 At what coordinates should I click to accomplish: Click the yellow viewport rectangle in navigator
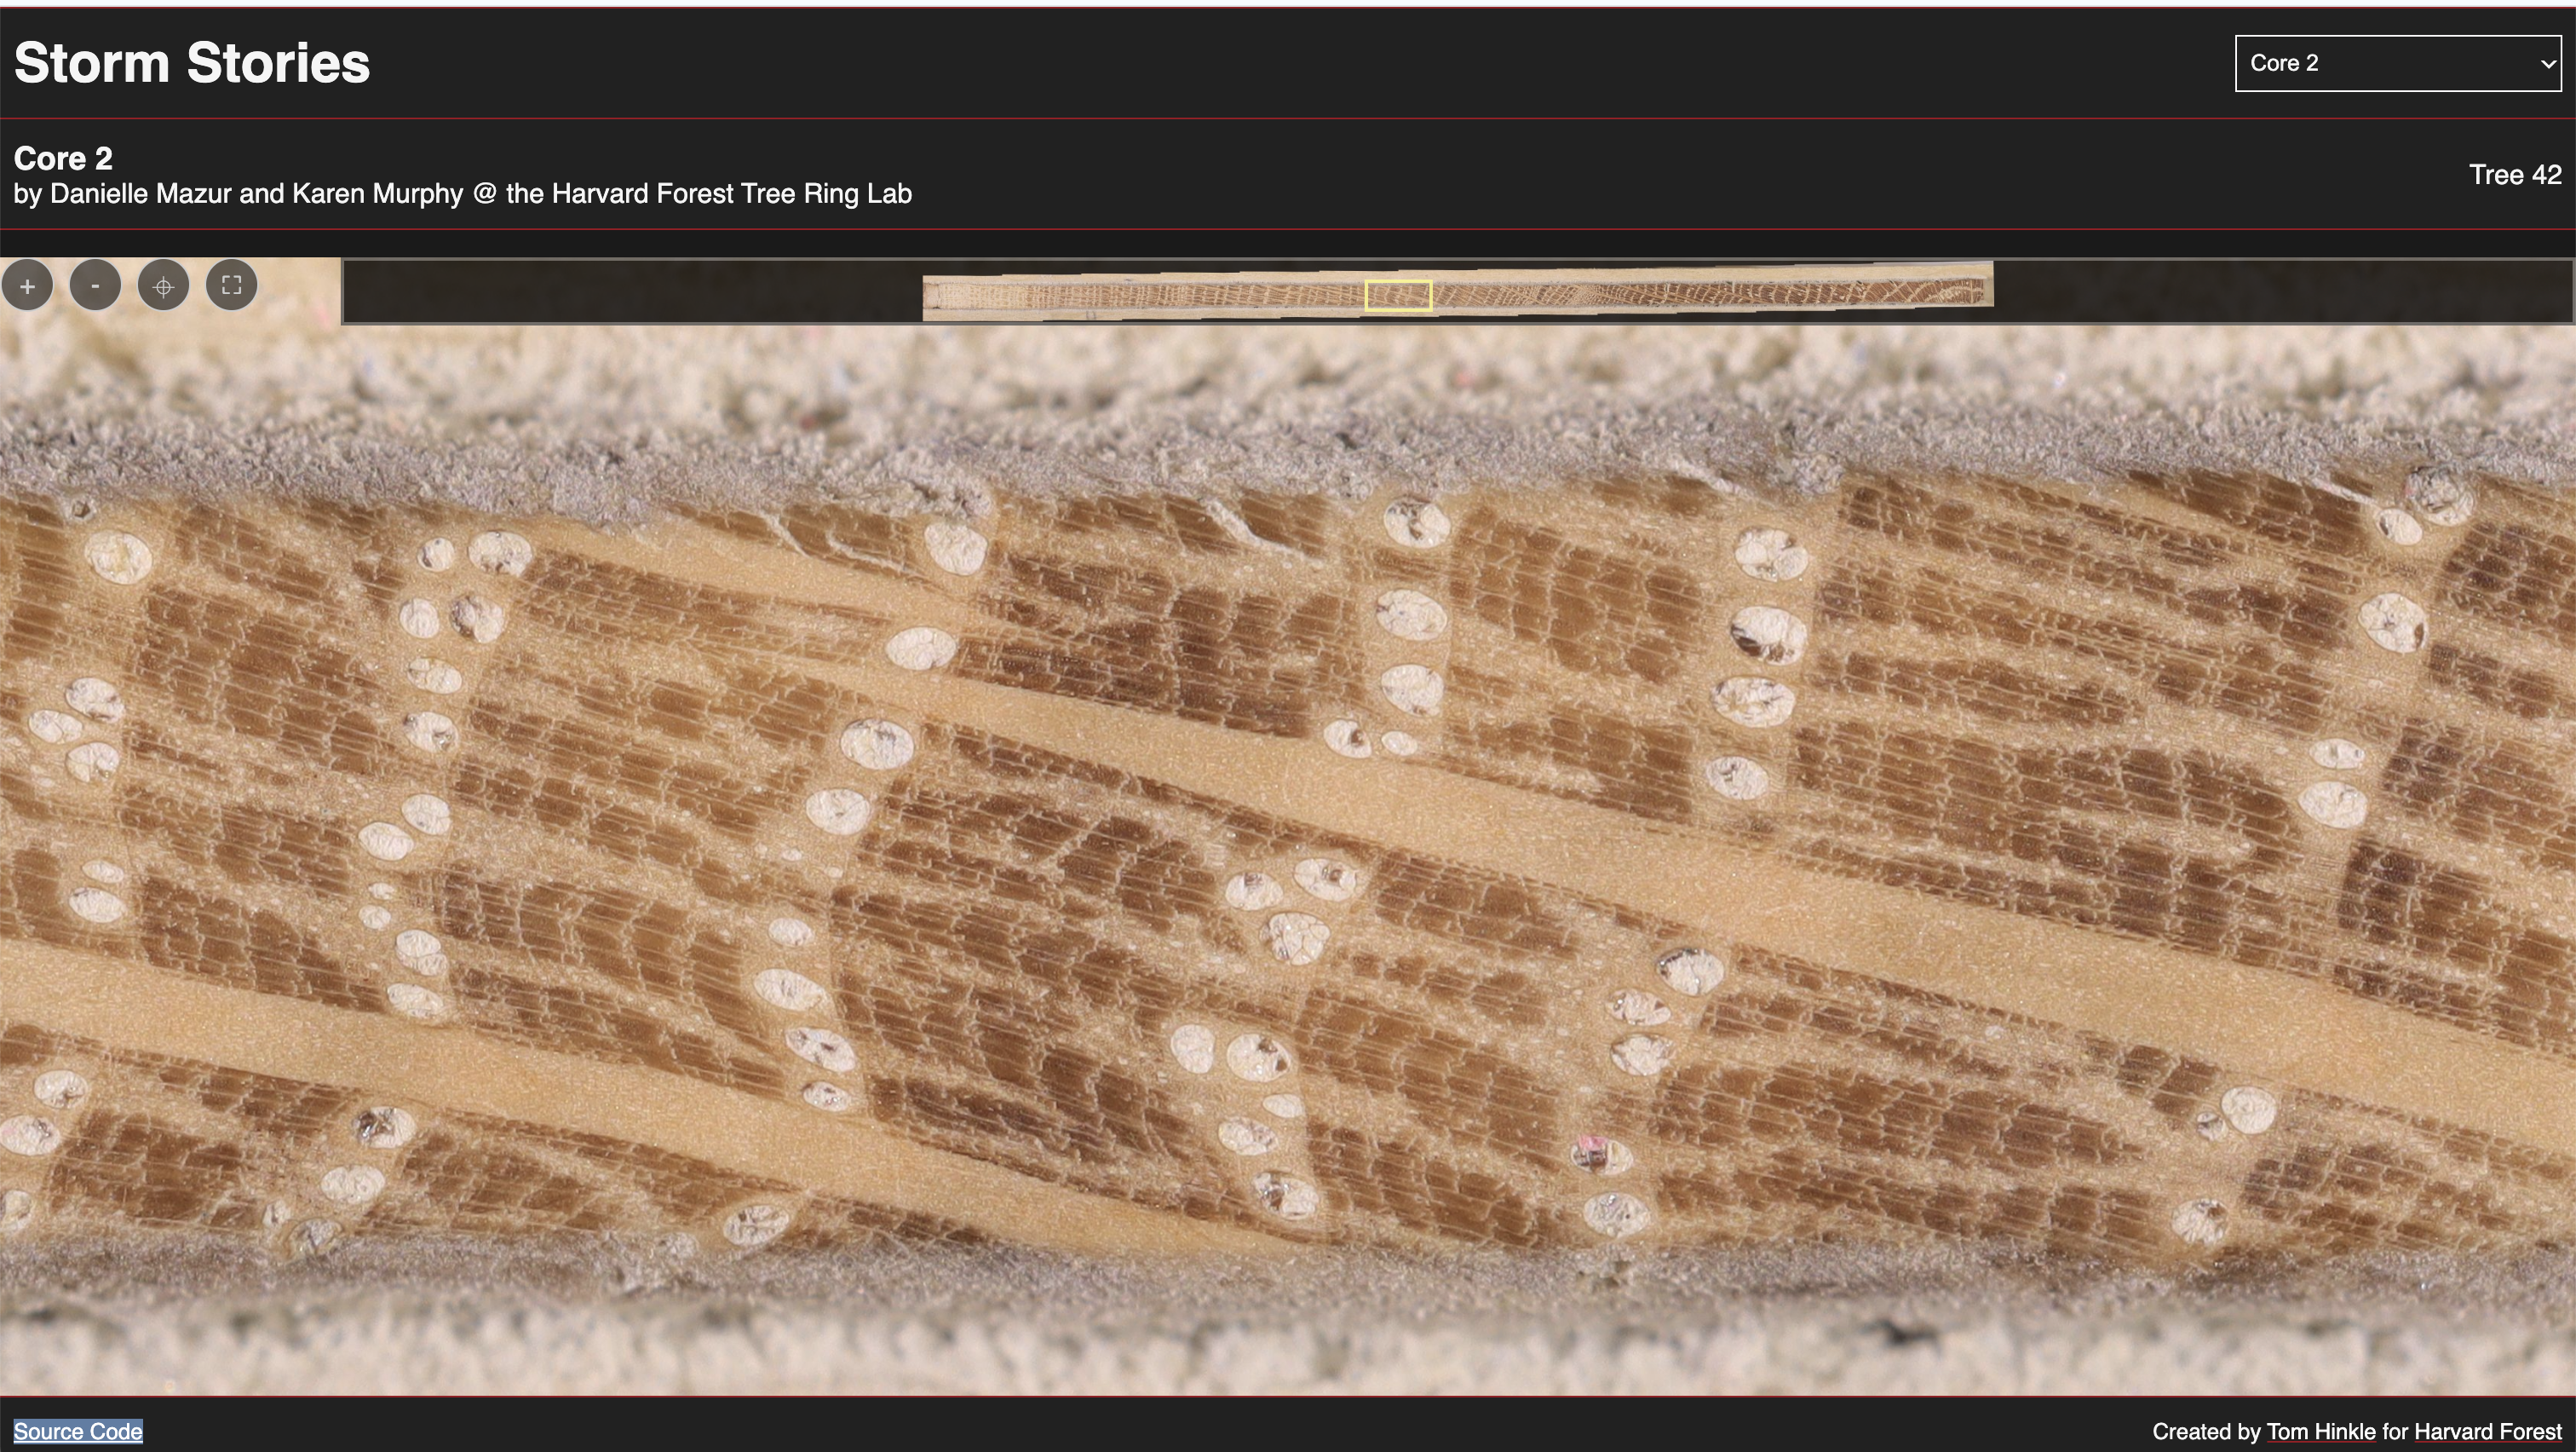click(x=1398, y=295)
